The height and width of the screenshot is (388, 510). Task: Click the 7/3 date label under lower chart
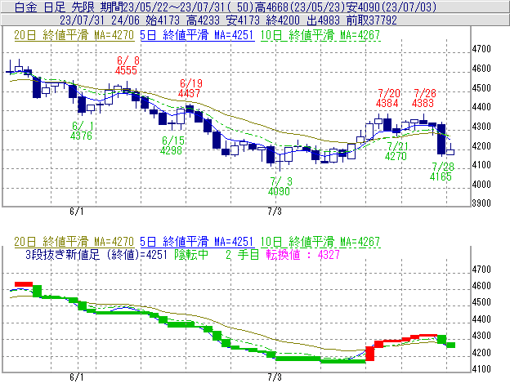[275, 377]
